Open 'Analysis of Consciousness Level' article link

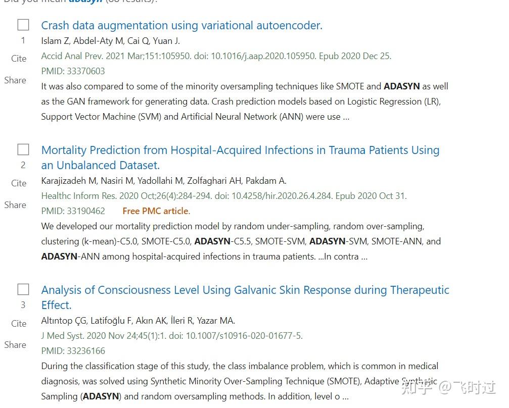[x=245, y=290]
